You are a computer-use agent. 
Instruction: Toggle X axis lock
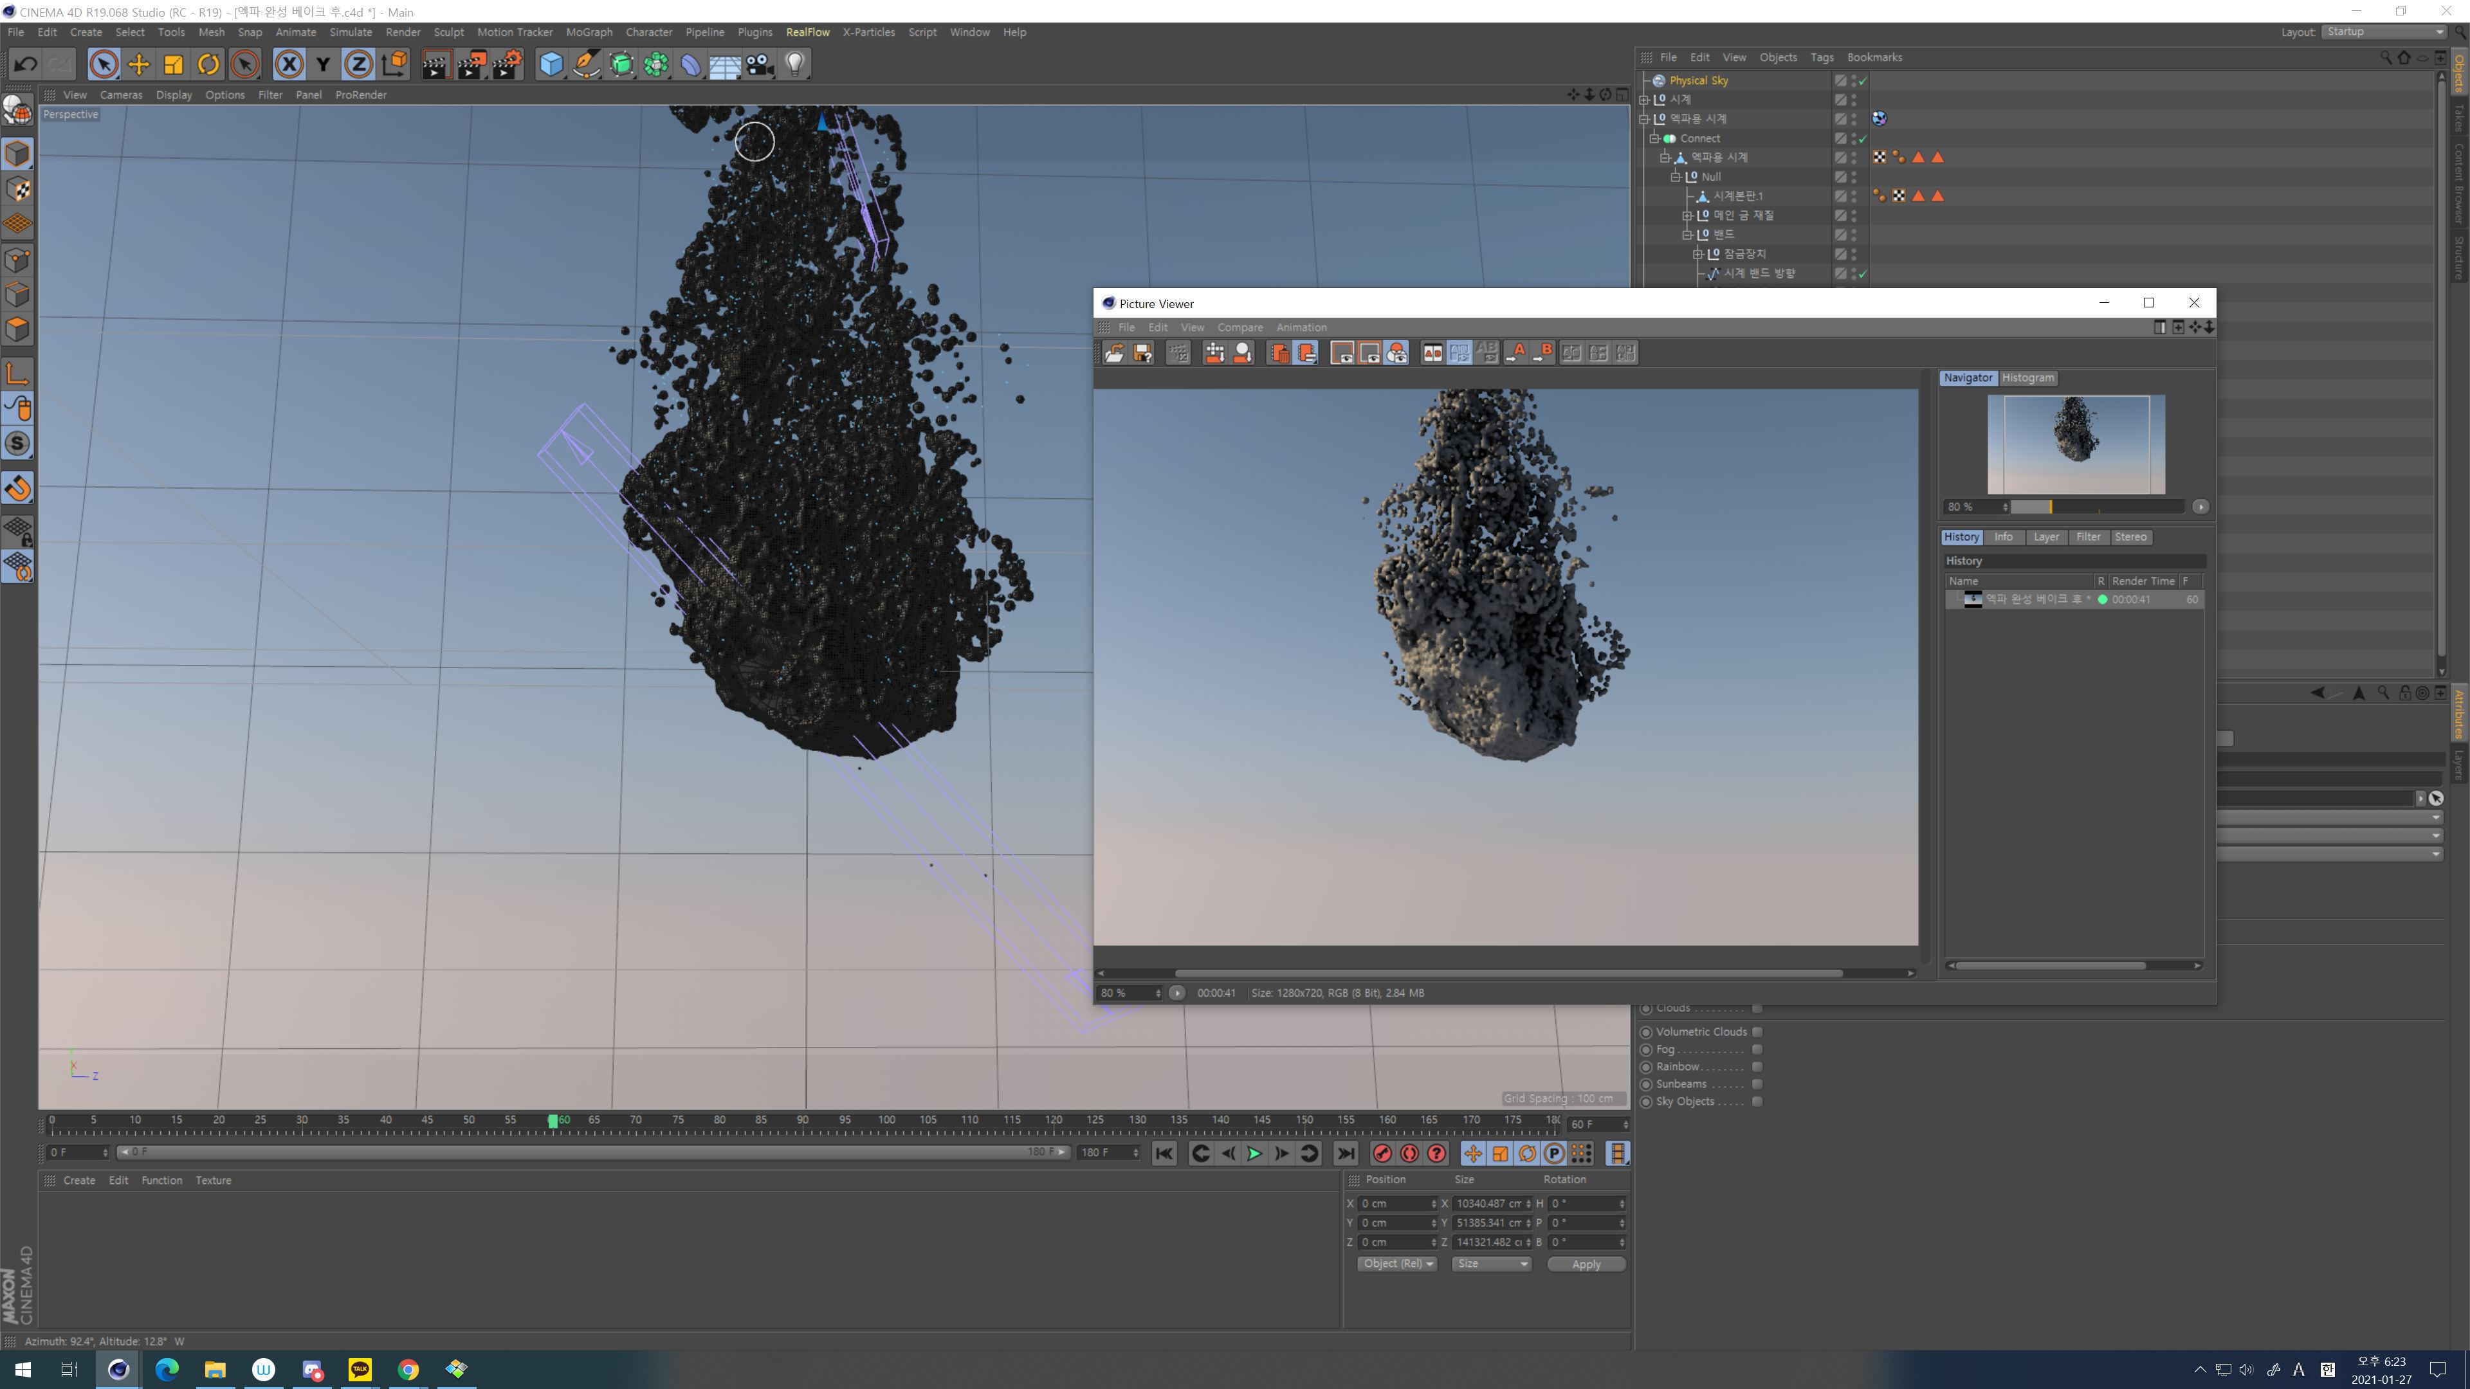[x=289, y=64]
